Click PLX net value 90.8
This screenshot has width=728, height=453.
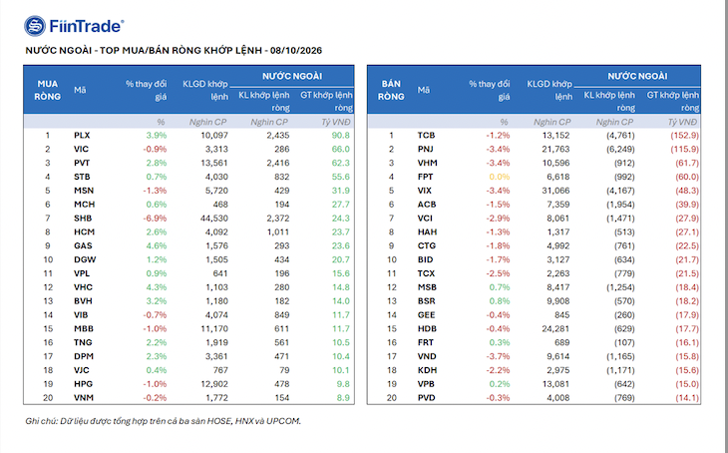coord(341,136)
